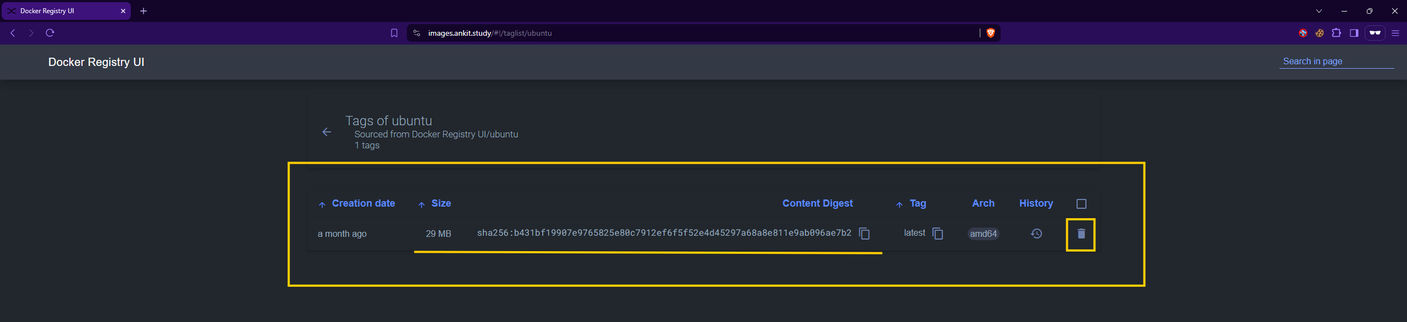Focus the Search in page field

1337,62
